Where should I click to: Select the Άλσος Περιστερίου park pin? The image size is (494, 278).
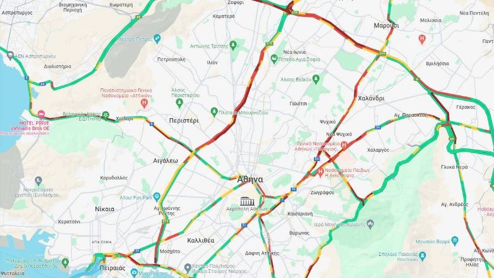[179, 103]
